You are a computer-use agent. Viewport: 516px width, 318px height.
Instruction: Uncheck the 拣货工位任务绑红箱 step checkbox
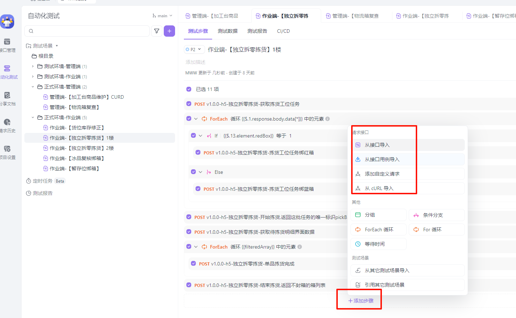[x=198, y=153]
